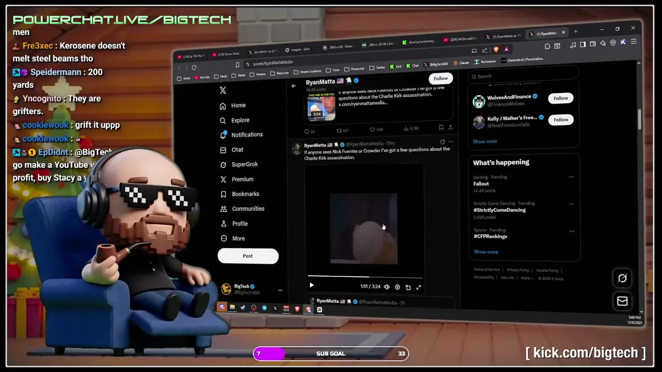Image resolution: width=662 pixels, height=372 pixels.
Task: Open the Stream Locations bookmark folder
Action: coord(307,71)
